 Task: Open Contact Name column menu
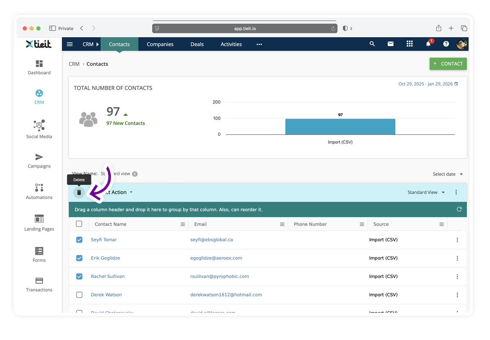click(x=183, y=224)
